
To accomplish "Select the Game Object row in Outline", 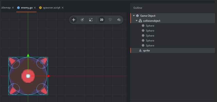I will (173, 16).
